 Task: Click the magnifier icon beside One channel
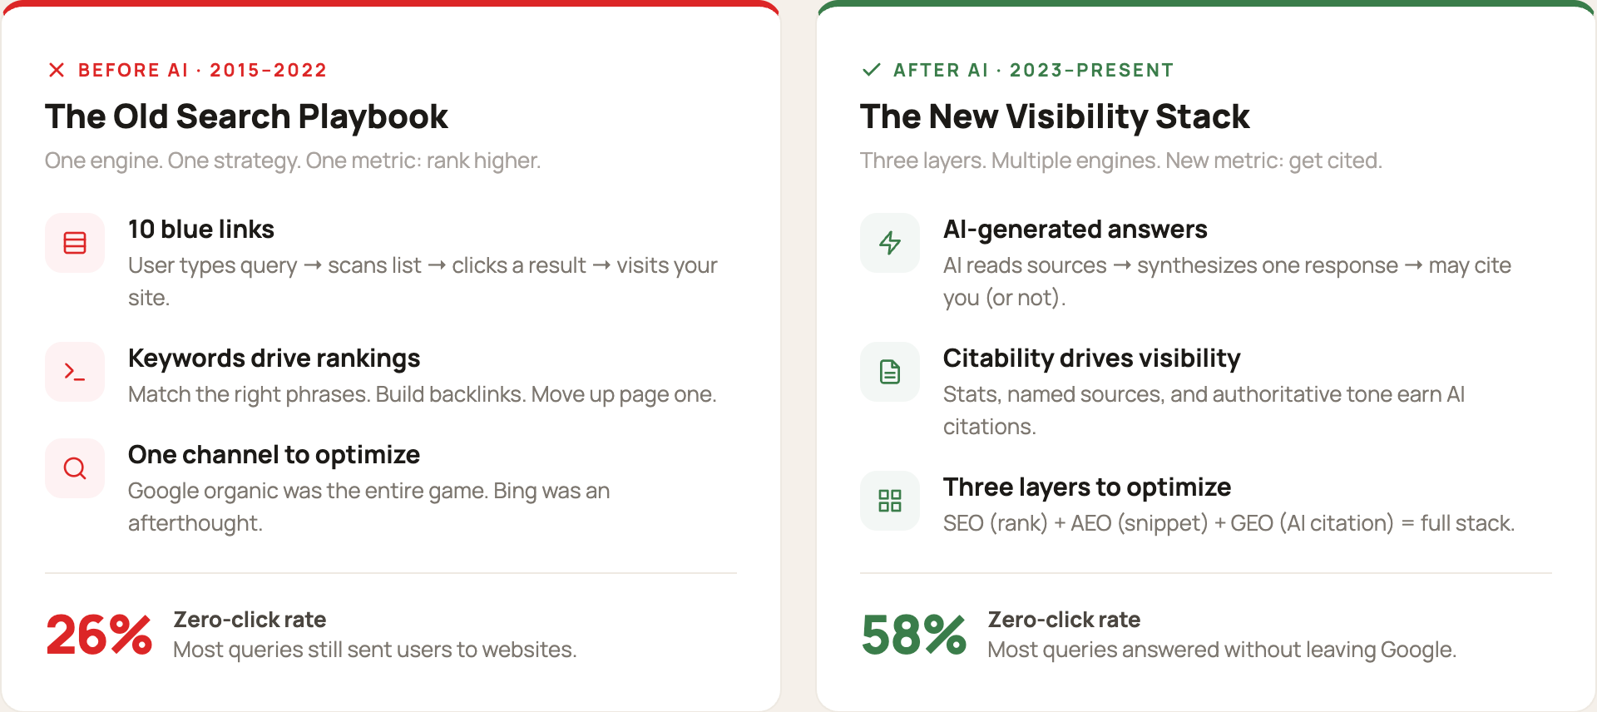[75, 468]
